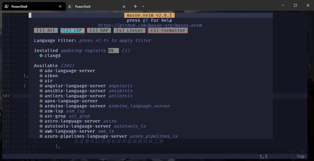314x161 pixels.
Task: Click the bullet icon beside asm-lsp
Action: (x=41, y=111)
